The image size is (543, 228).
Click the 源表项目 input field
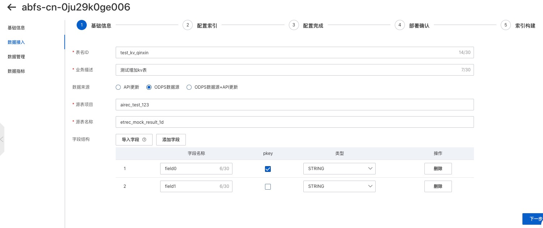pyautogui.click(x=295, y=105)
